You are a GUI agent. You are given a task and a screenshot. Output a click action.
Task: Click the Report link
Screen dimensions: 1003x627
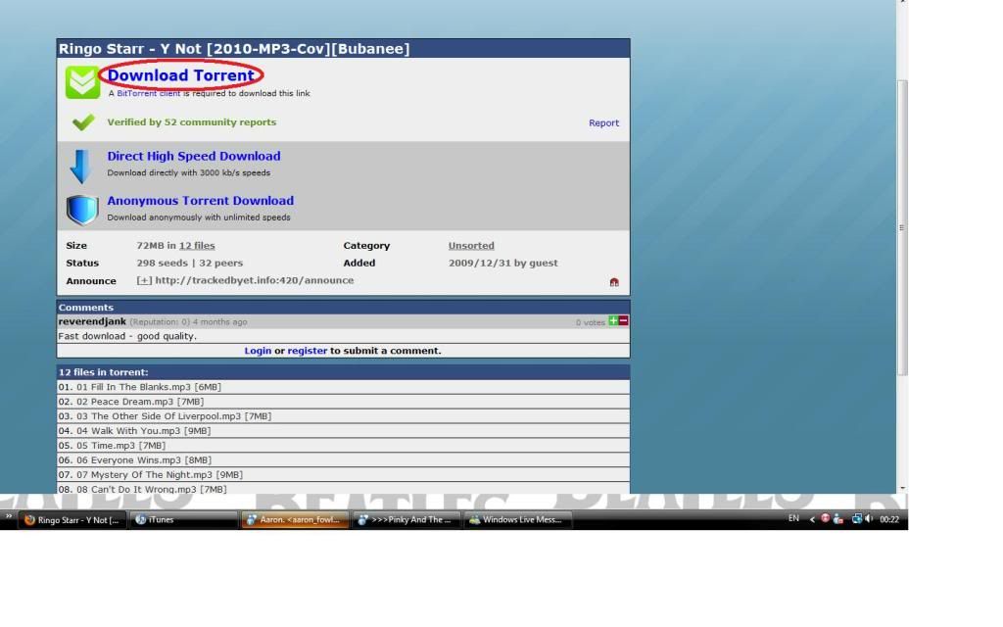(x=603, y=123)
